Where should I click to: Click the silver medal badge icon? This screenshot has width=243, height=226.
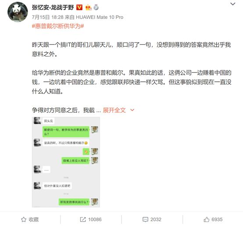96,7
